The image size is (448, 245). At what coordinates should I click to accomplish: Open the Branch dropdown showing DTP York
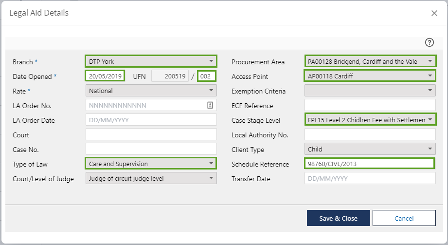point(151,61)
